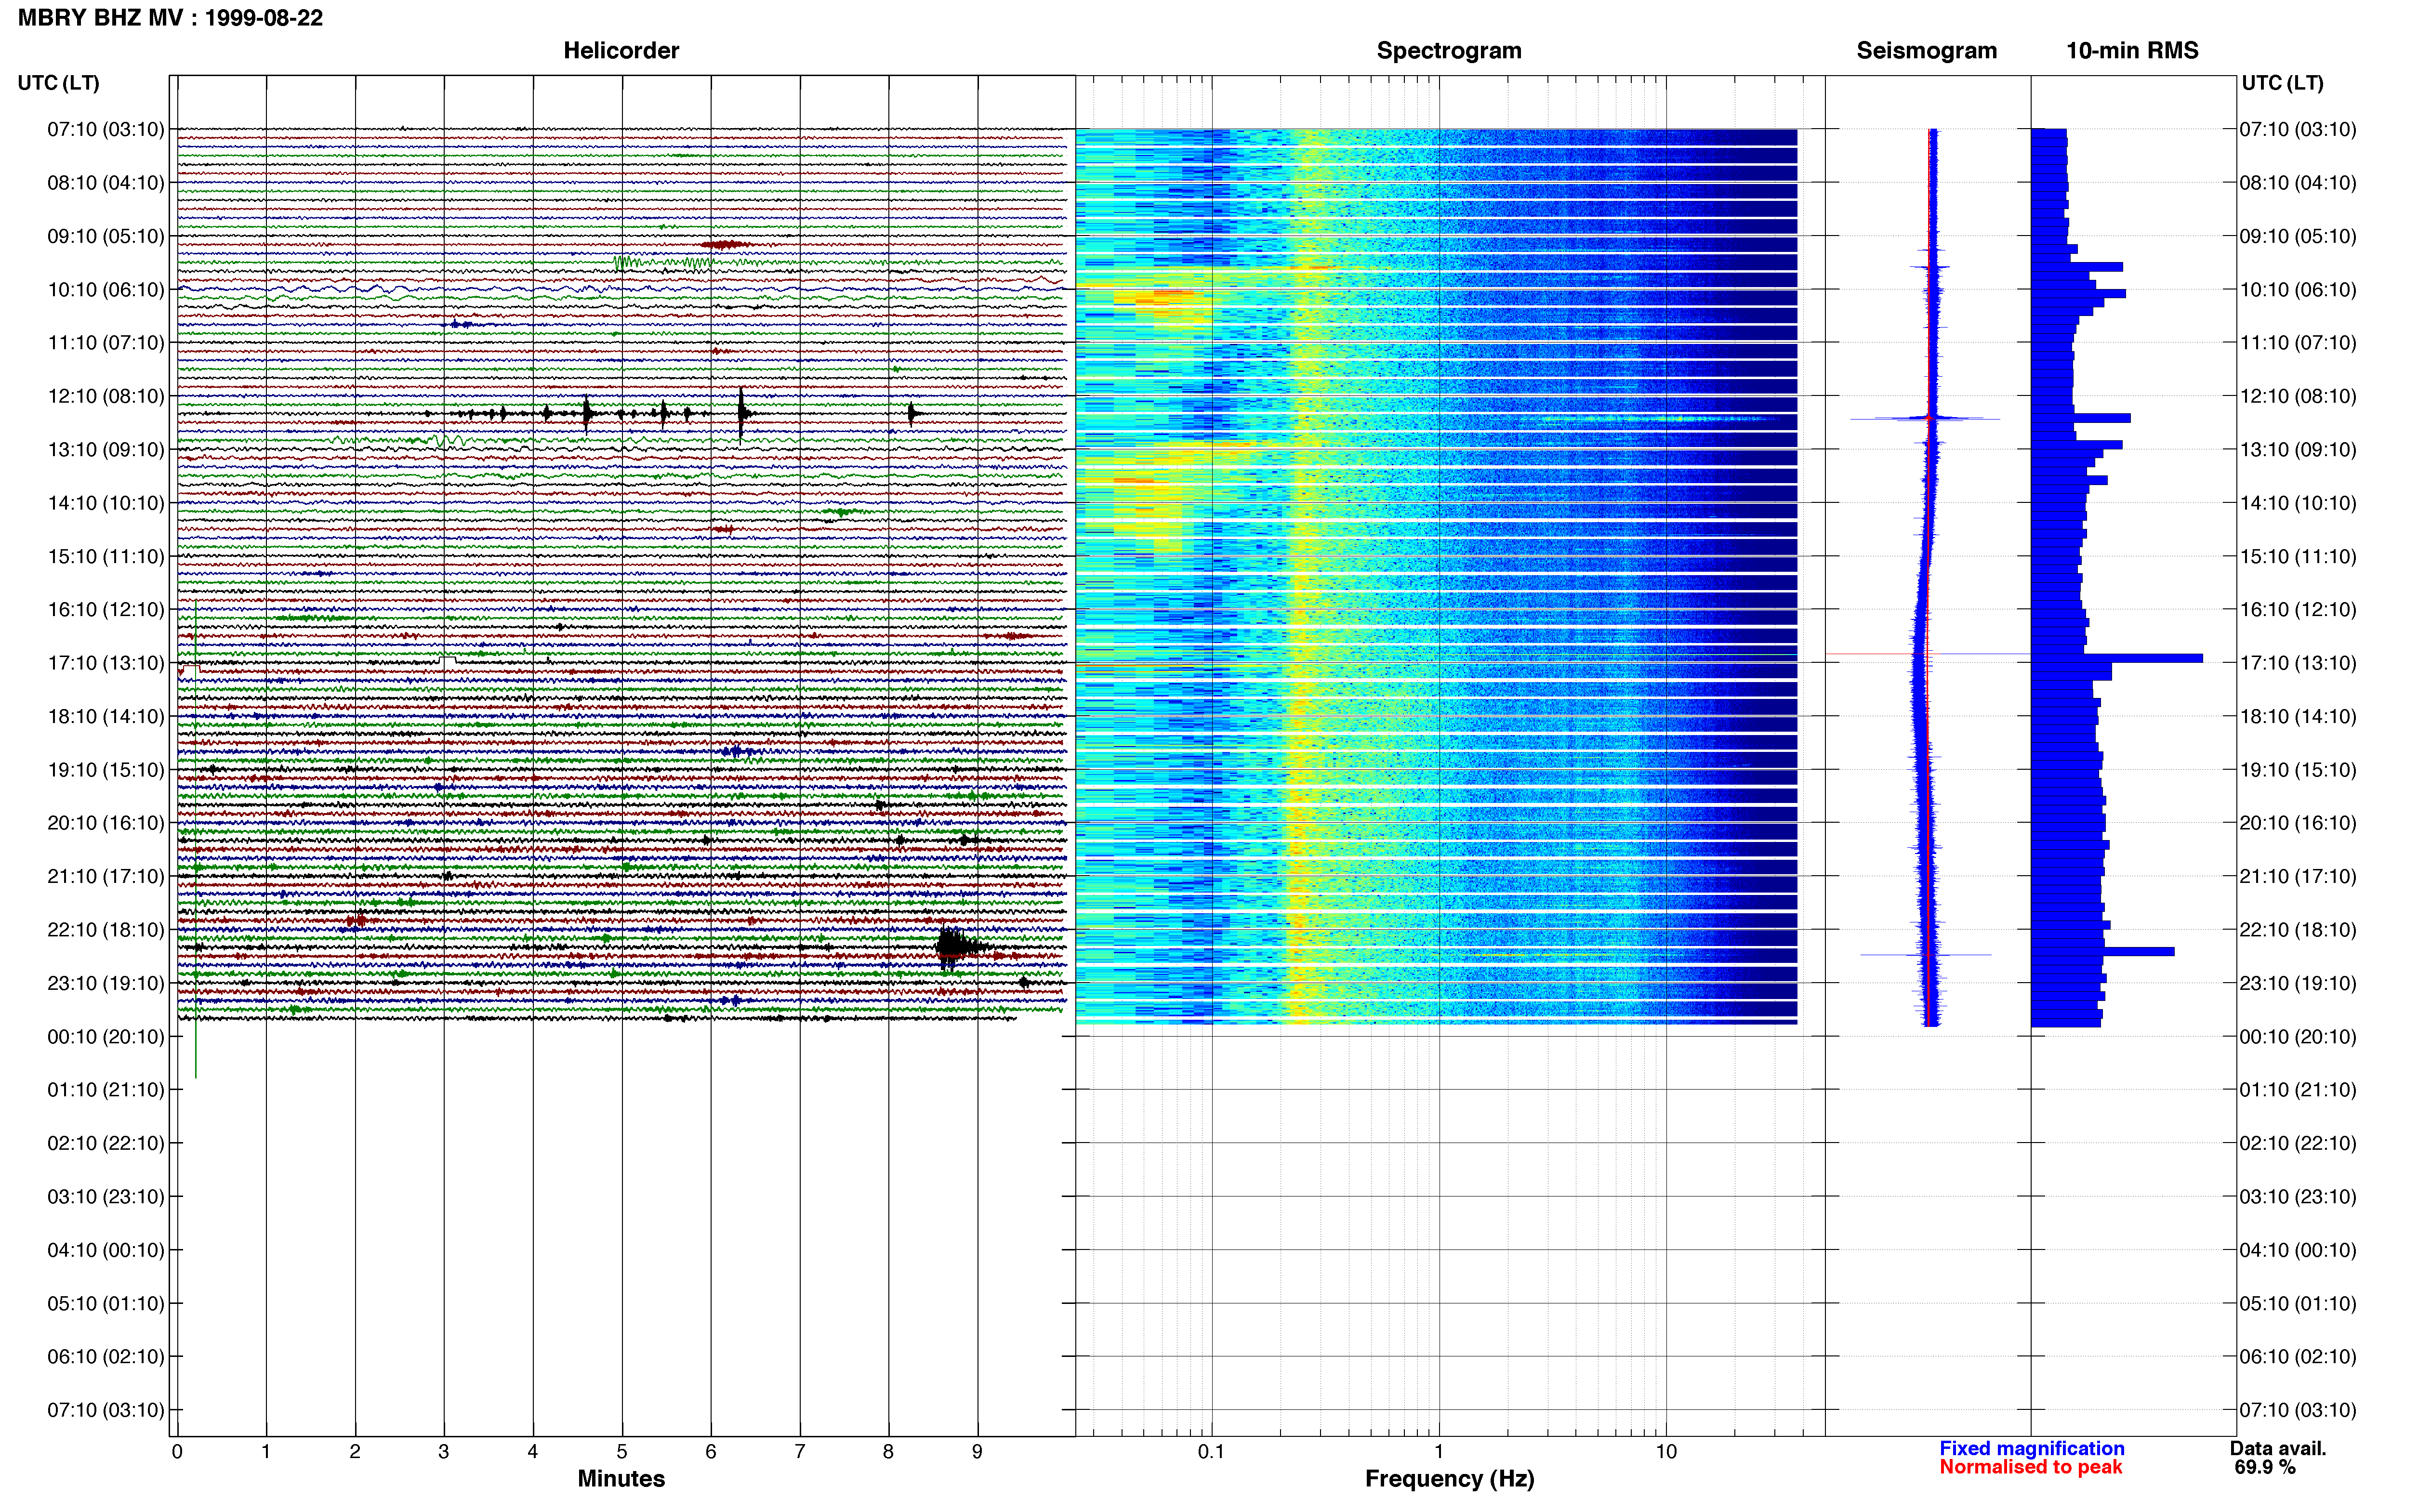Select the Seismogram panel heading
The width and height of the screenshot is (2418, 1512).
coord(1926,51)
